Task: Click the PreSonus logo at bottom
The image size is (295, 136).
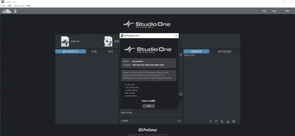Action: click(x=148, y=130)
